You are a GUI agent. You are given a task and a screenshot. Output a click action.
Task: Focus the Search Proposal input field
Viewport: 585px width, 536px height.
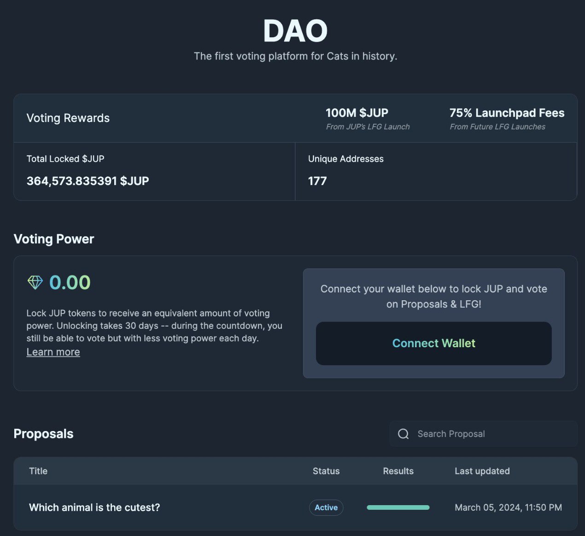488,434
